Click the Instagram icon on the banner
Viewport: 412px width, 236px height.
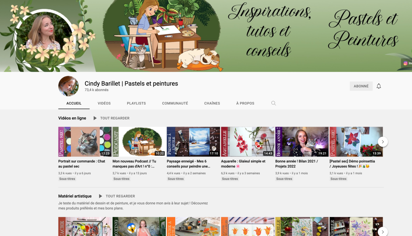pos(405,63)
